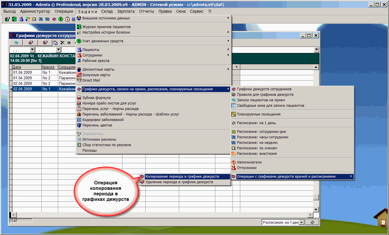Select 'Журнал приемов пациентов' menu item

click(104, 27)
